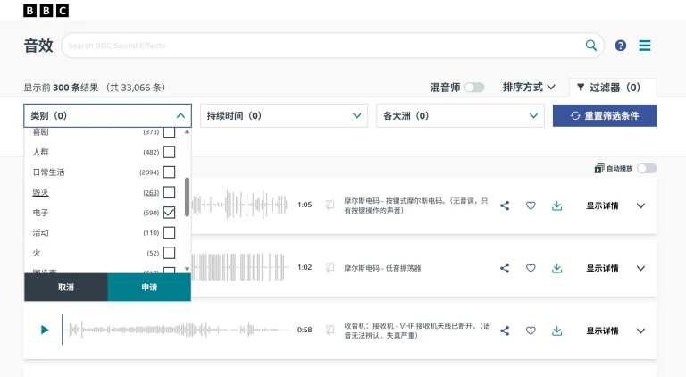Check the 人群 (482) category checkbox

[170, 152]
